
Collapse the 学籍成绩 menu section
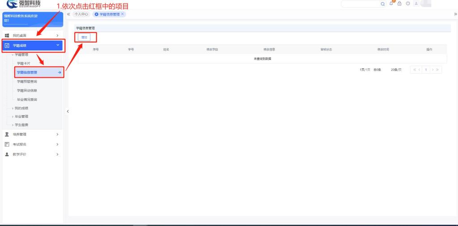[57, 45]
